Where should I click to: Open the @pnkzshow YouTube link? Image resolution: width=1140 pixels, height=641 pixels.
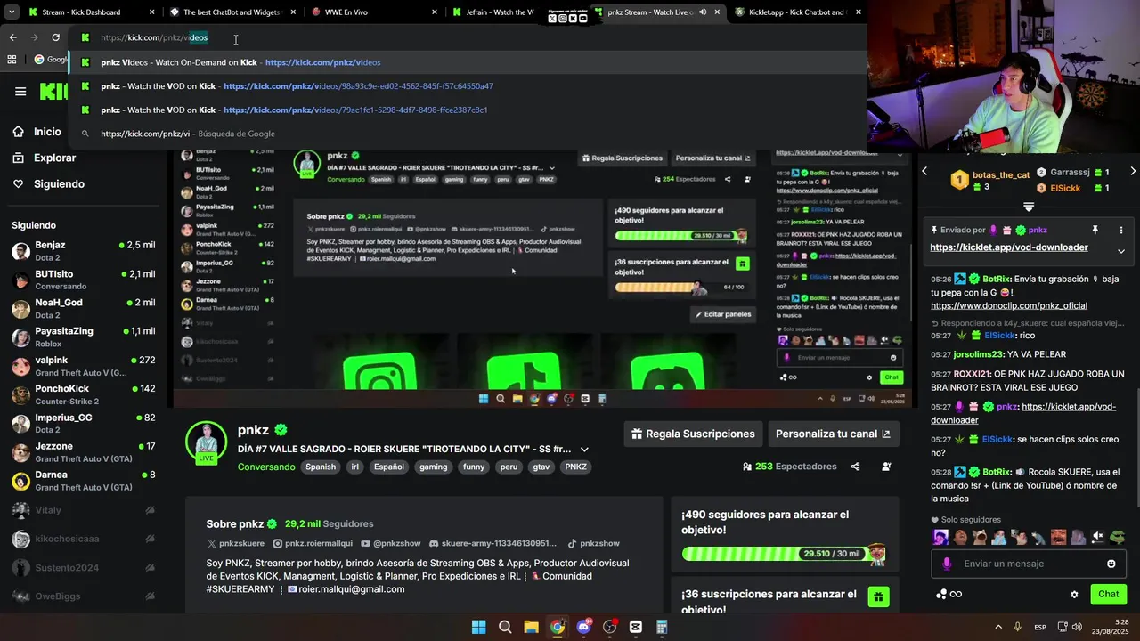(x=391, y=543)
